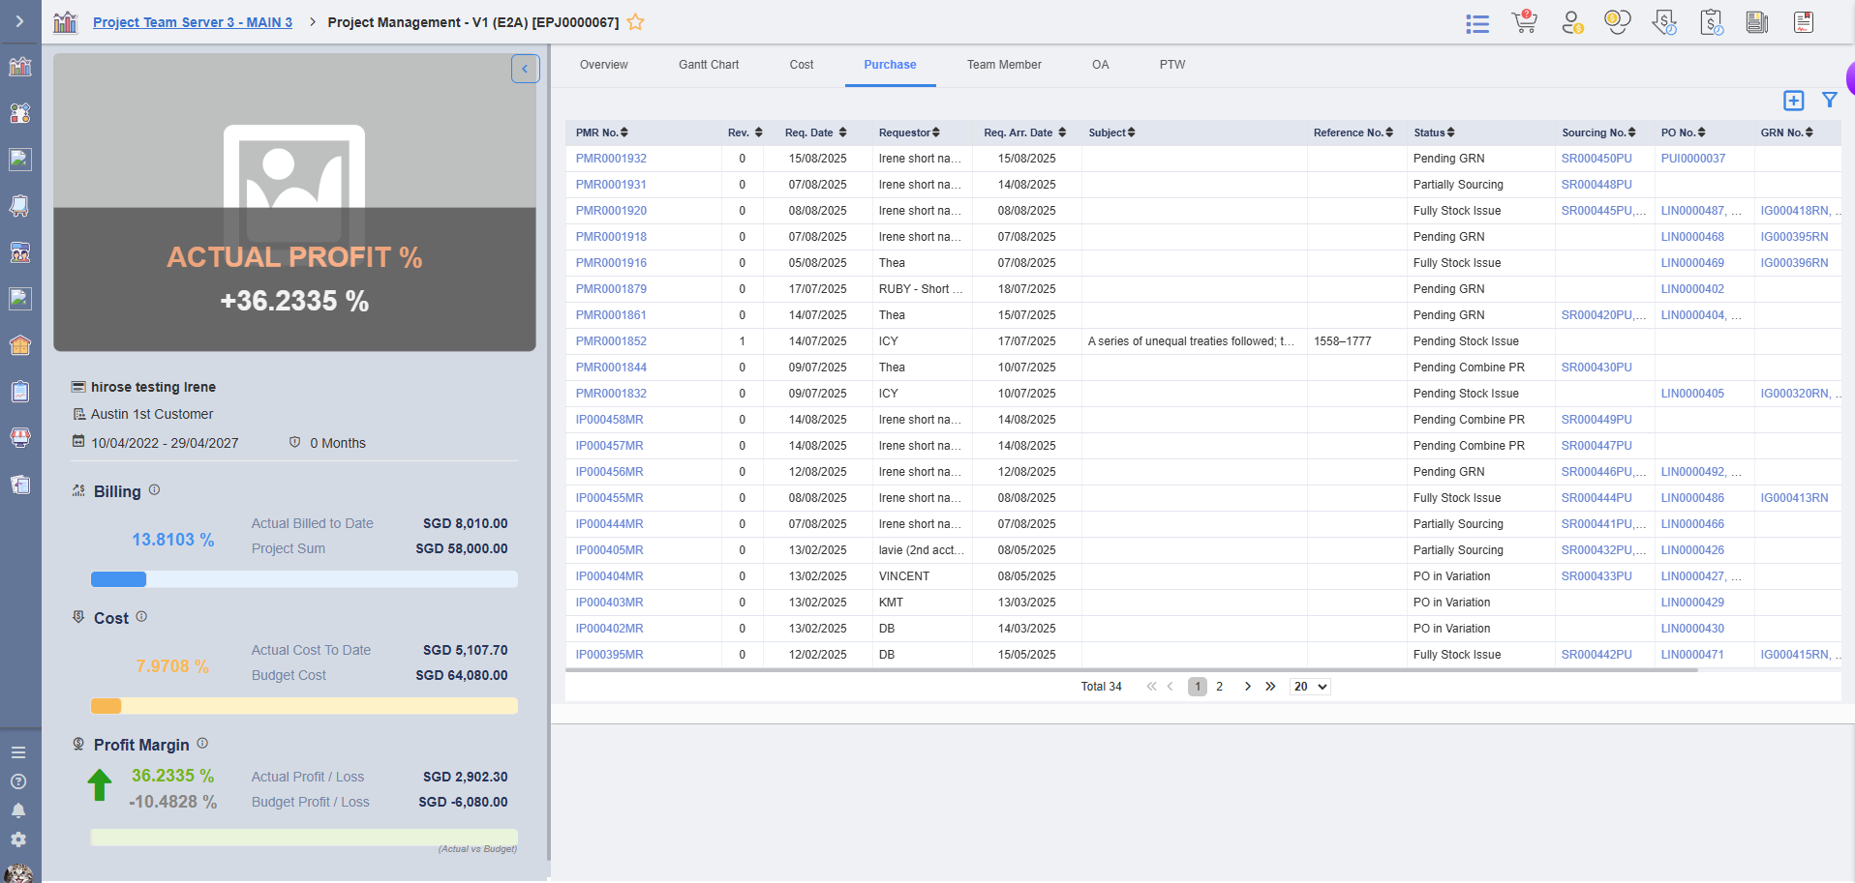Click the Project Team Server 3 - MAIN 3 link

[192, 22]
